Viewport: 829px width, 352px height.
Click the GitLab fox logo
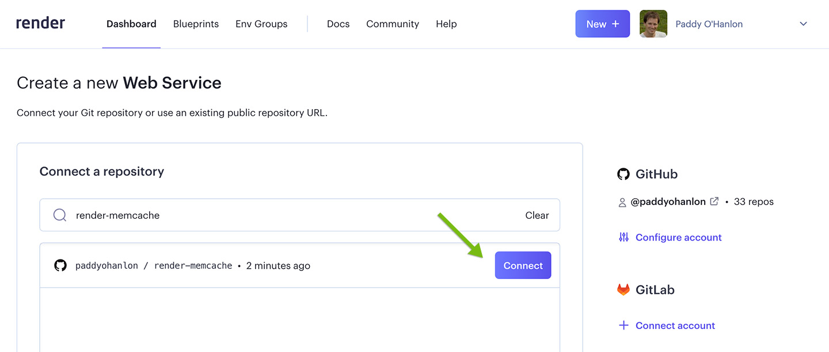[x=623, y=289]
